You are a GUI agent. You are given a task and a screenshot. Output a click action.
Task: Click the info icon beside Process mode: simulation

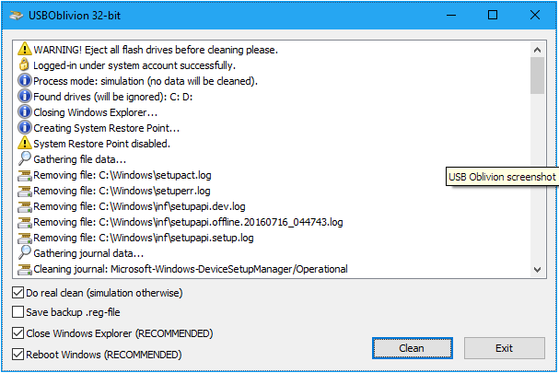click(25, 81)
